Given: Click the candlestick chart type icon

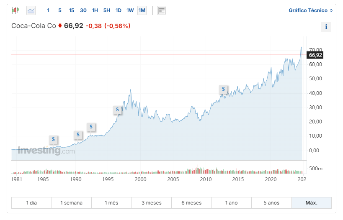Looking at the screenshot, I should 15,10.
